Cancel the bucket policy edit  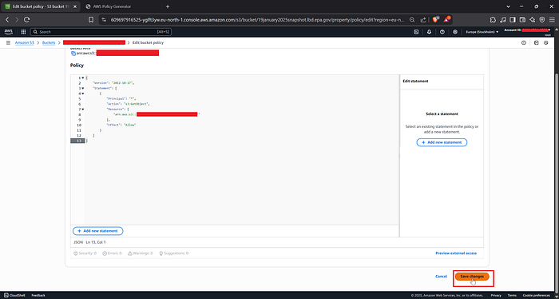[x=441, y=277]
